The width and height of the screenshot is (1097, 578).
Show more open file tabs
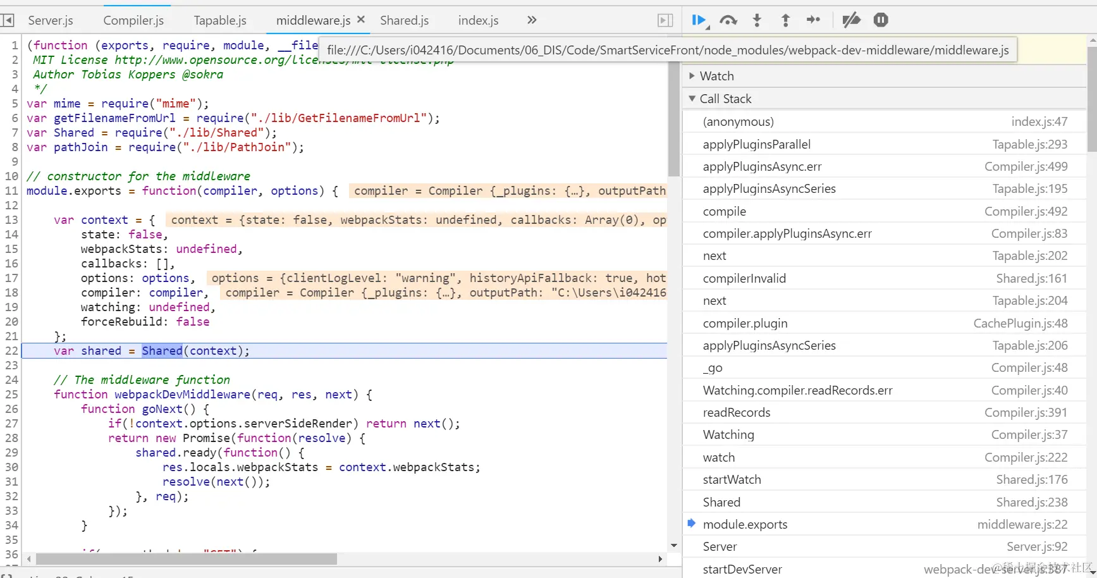point(532,20)
